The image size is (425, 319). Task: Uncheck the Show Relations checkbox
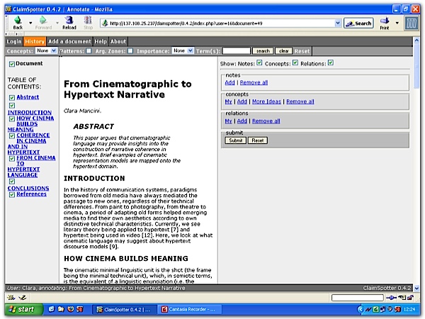point(330,62)
